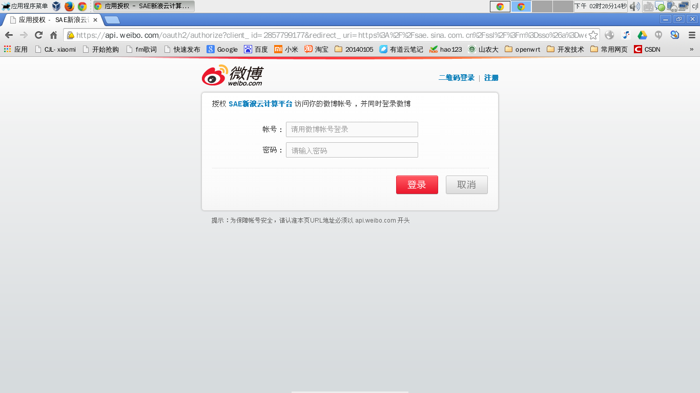Click the browser forward arrow

(24, 35)
